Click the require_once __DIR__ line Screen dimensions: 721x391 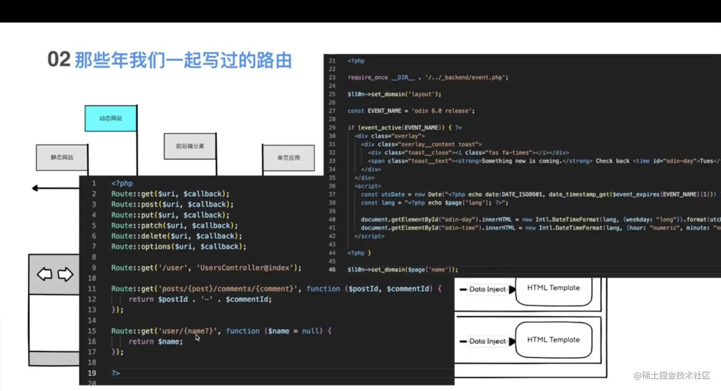pos(428,77)
